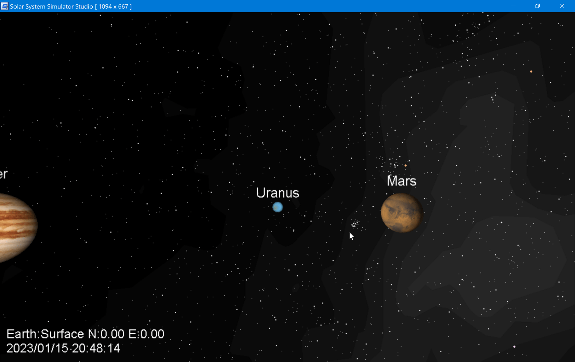Click the app icon in title bar

click(x=5, y=6)
